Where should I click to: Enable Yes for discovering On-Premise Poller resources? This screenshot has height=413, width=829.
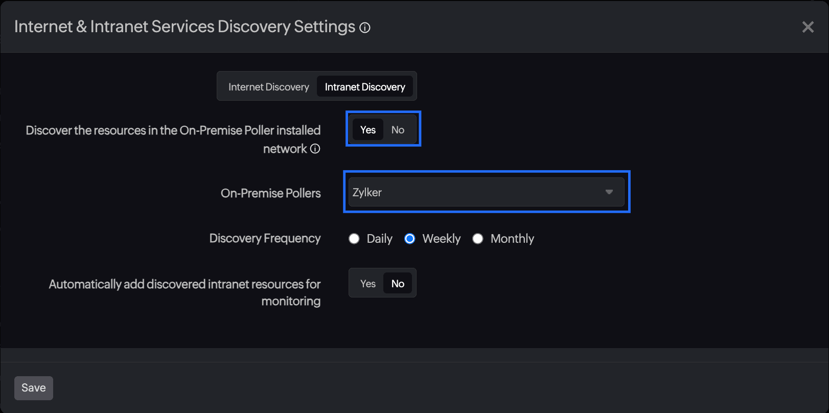[x=367, y=130]
